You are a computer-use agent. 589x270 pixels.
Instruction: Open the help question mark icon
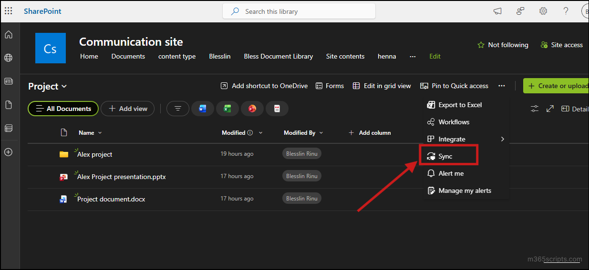click(566, 11)
